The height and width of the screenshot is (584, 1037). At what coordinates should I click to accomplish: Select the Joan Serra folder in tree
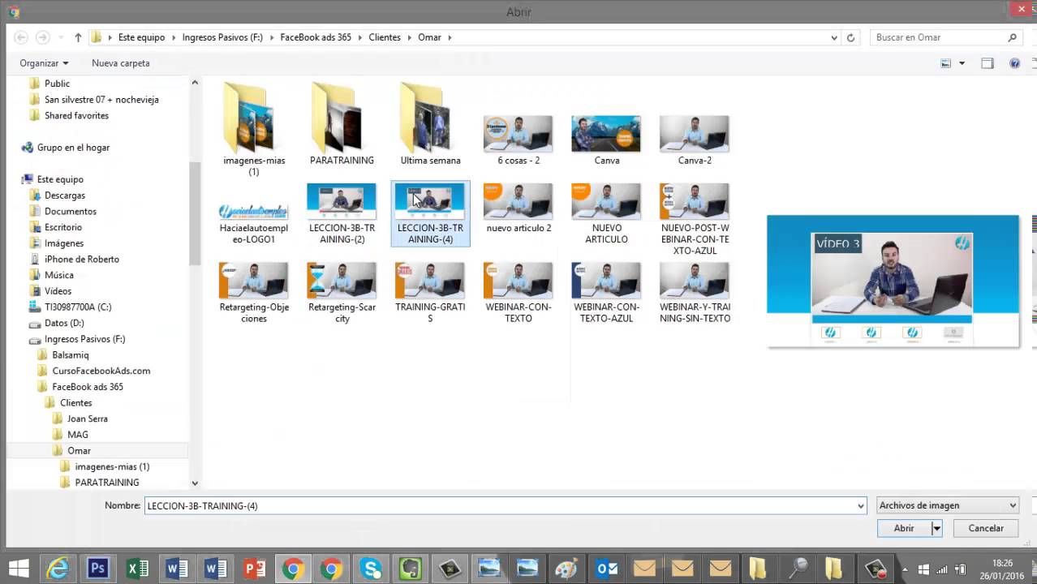[87, 419]
